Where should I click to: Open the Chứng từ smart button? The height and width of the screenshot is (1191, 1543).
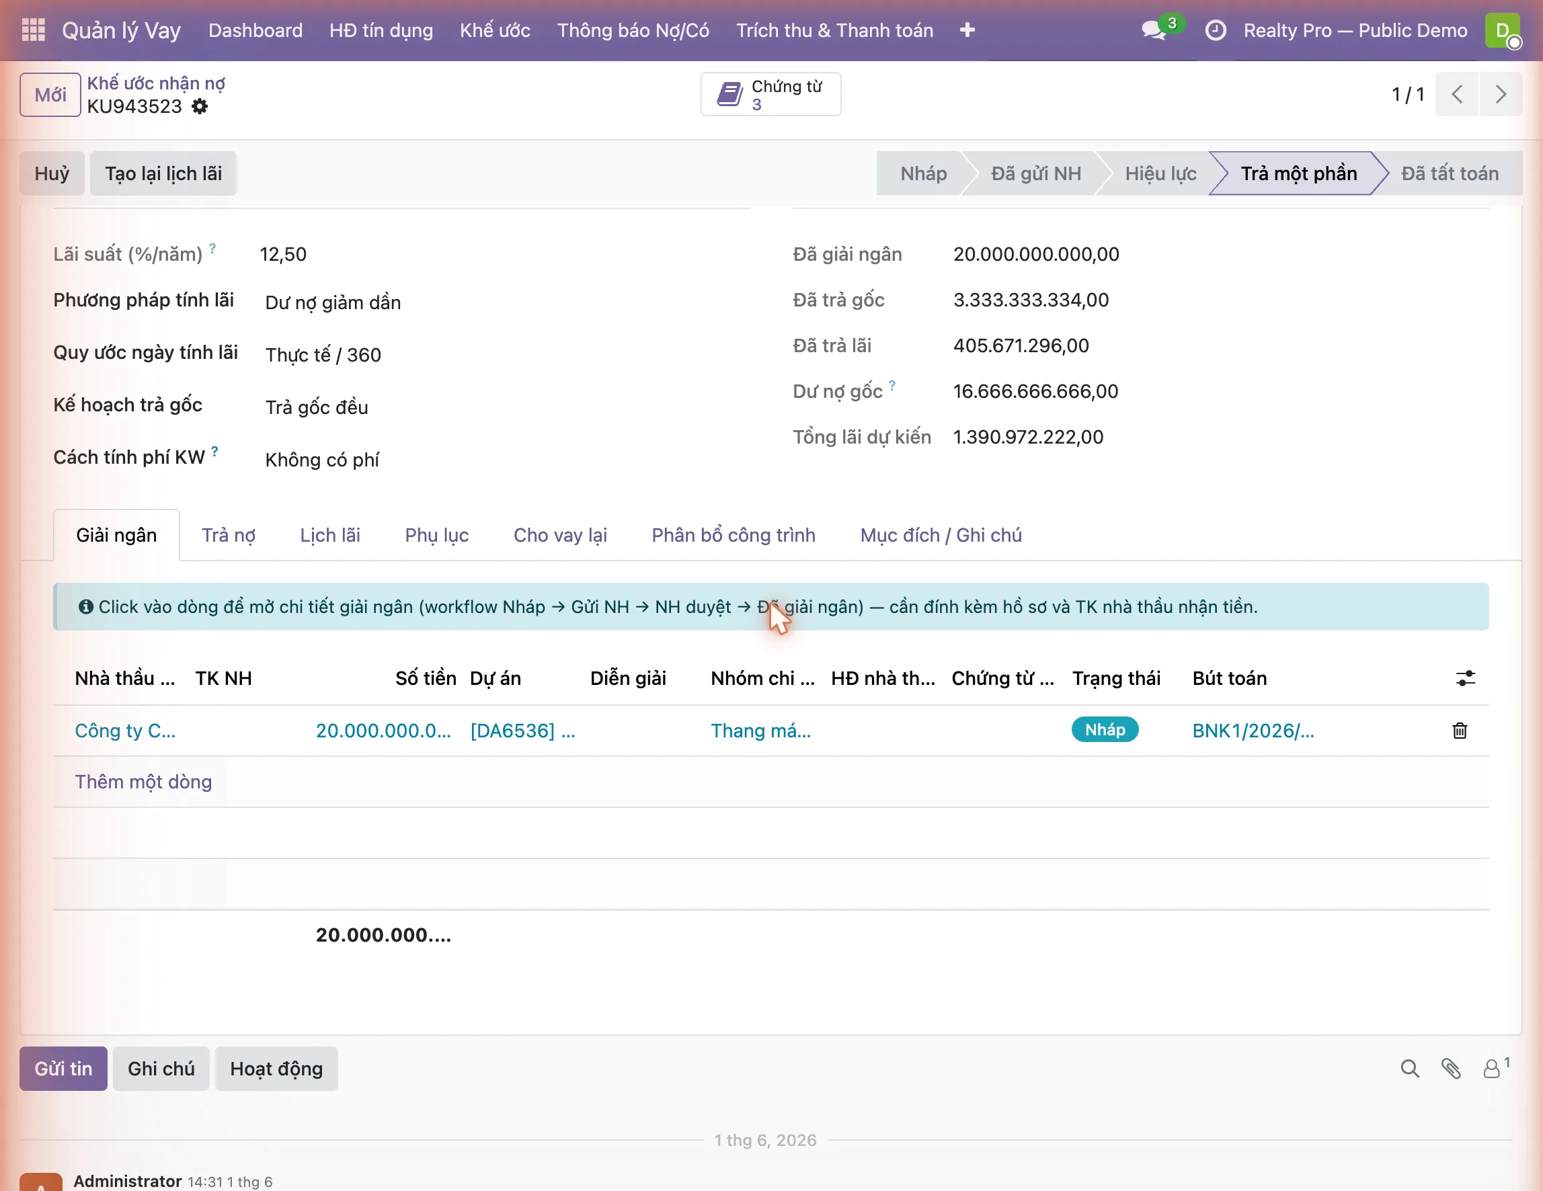[x=770, y=95]
